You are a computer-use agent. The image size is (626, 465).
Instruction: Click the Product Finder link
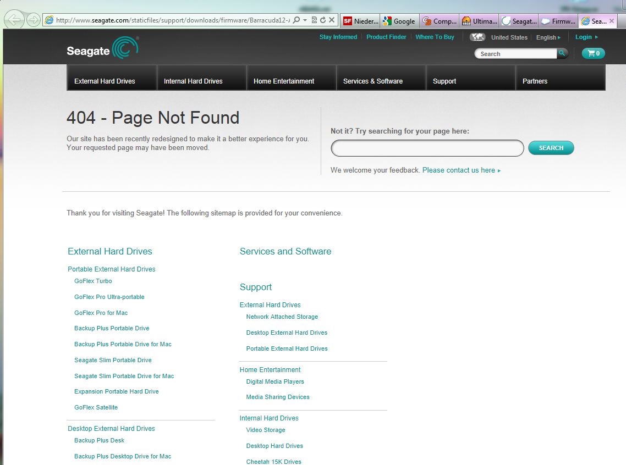pos(386,37)
